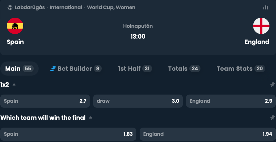Click the Bet Builder logo icon
This screenshot has height=142, width=276.
[53, 69]
